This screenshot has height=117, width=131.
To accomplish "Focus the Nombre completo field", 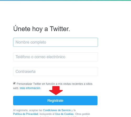I will coord(56,42).
